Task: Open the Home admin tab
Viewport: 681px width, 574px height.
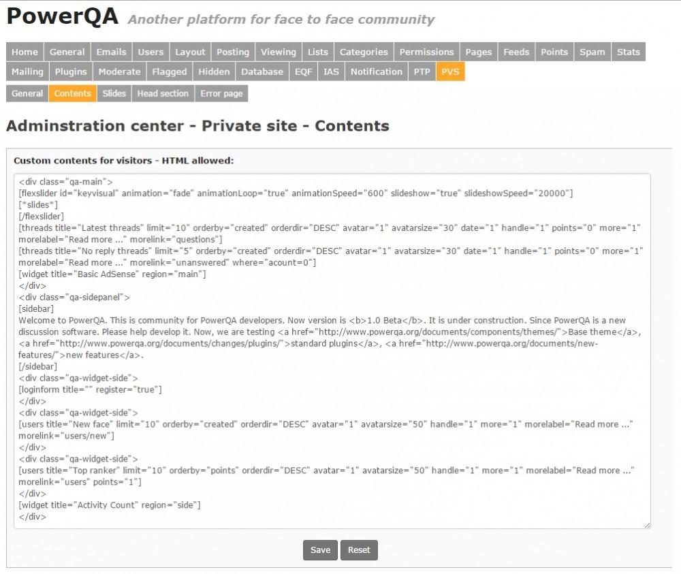Action: click(25, 52)
